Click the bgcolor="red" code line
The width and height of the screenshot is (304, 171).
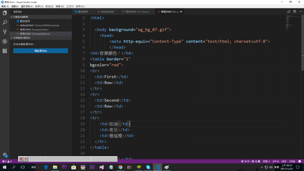[106, 65]
